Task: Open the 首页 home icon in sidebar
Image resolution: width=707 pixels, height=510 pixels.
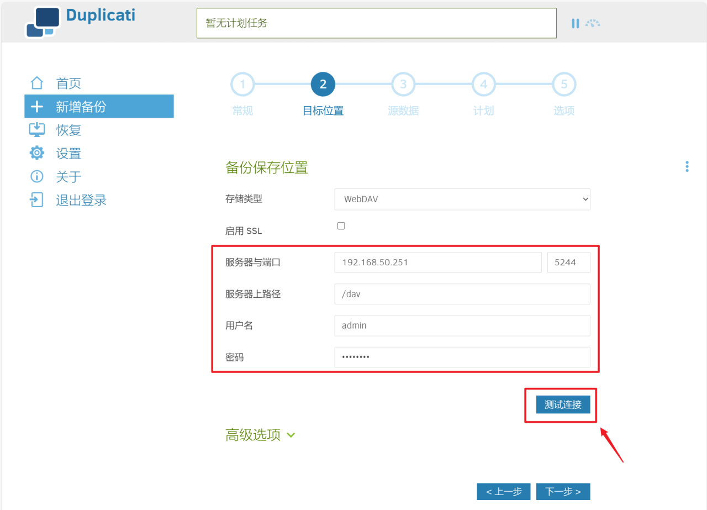Action: (36, 83)
